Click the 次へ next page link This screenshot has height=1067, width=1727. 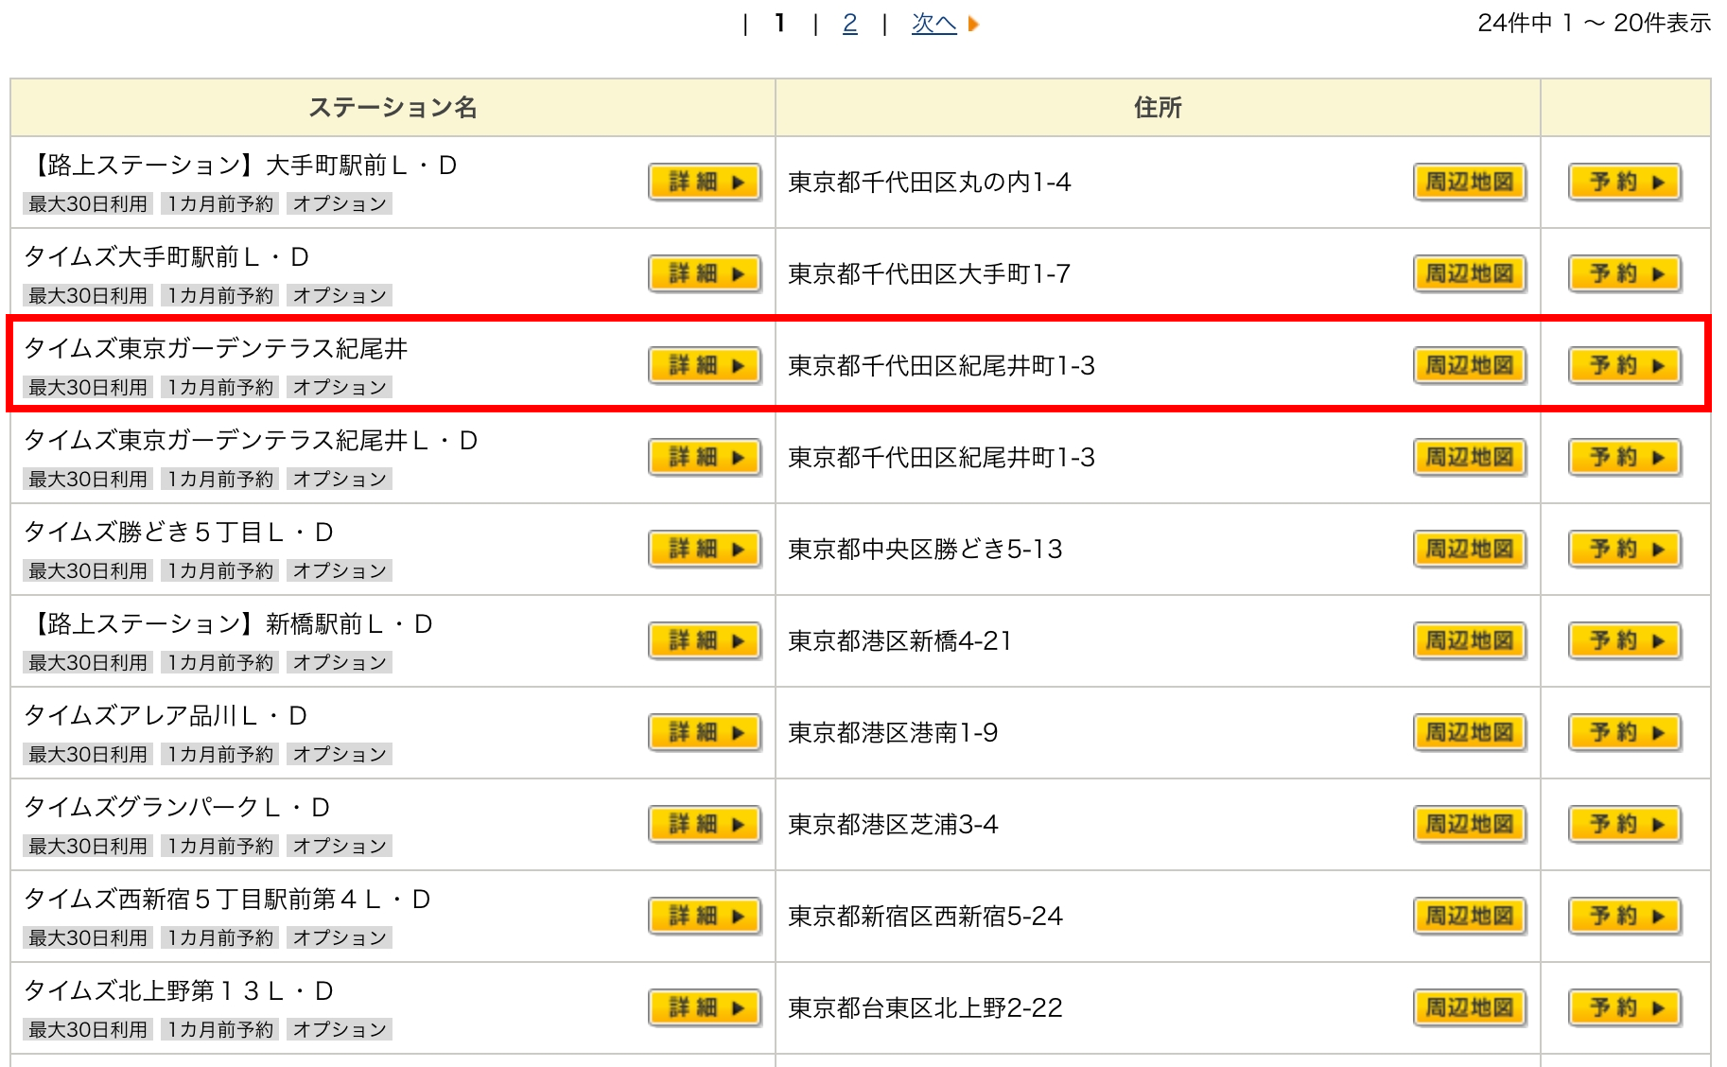click(x=933, y=24)
